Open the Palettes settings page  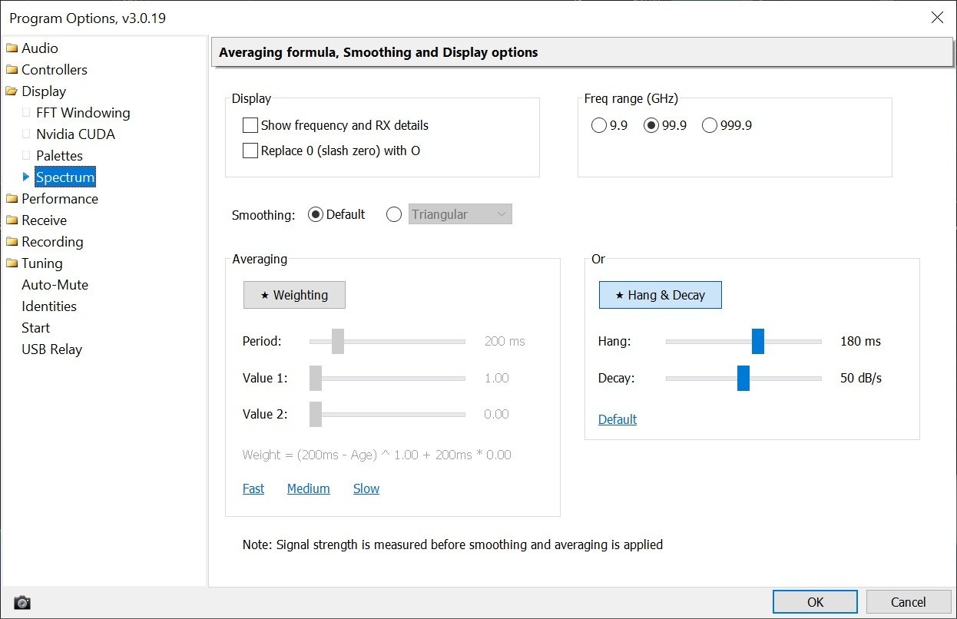[59, 156]
